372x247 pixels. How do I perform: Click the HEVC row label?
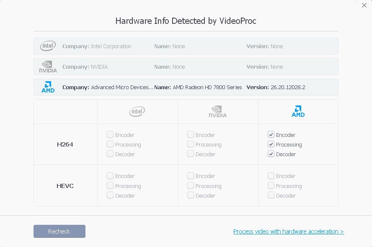(x=65, y=186)
